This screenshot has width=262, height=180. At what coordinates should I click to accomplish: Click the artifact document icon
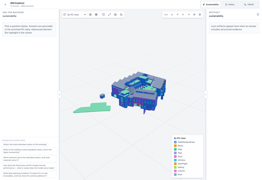pyautogui.click(x=258, y=14)
